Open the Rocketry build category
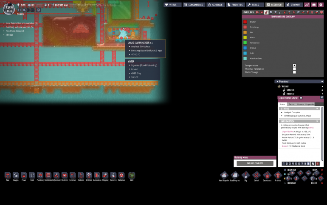 pyautogui.click(x=113, y=176)
